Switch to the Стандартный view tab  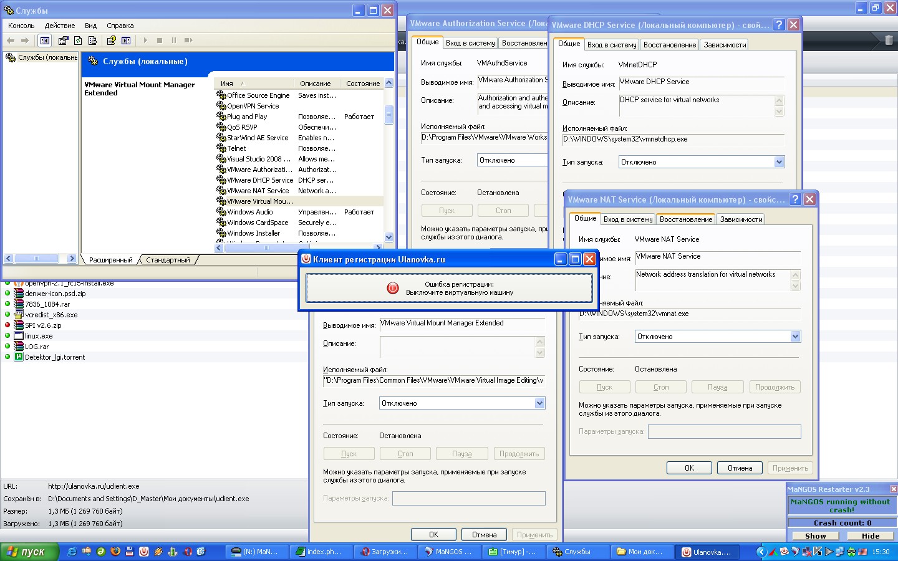point(168,260)
